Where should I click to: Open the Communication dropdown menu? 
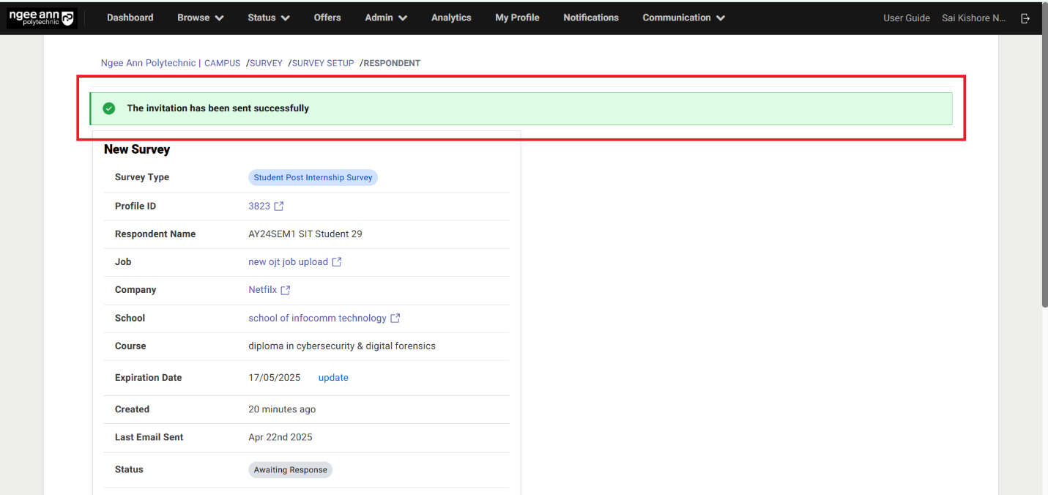coord(682,18)
